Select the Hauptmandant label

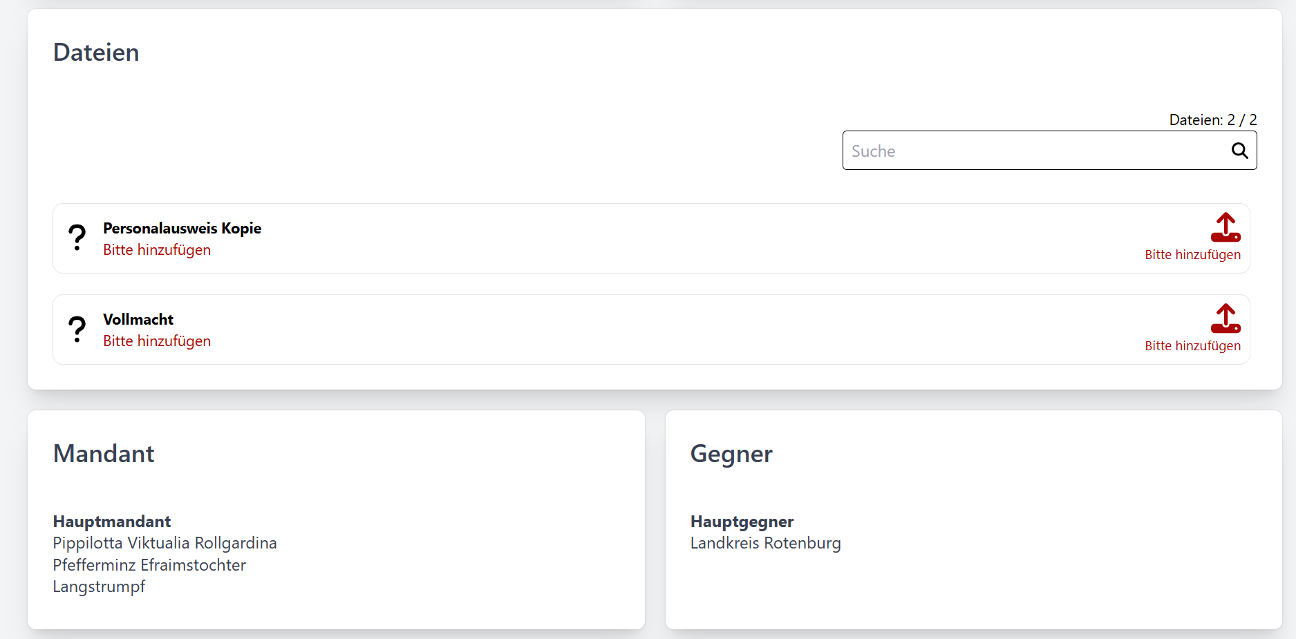tap(112, 522)
